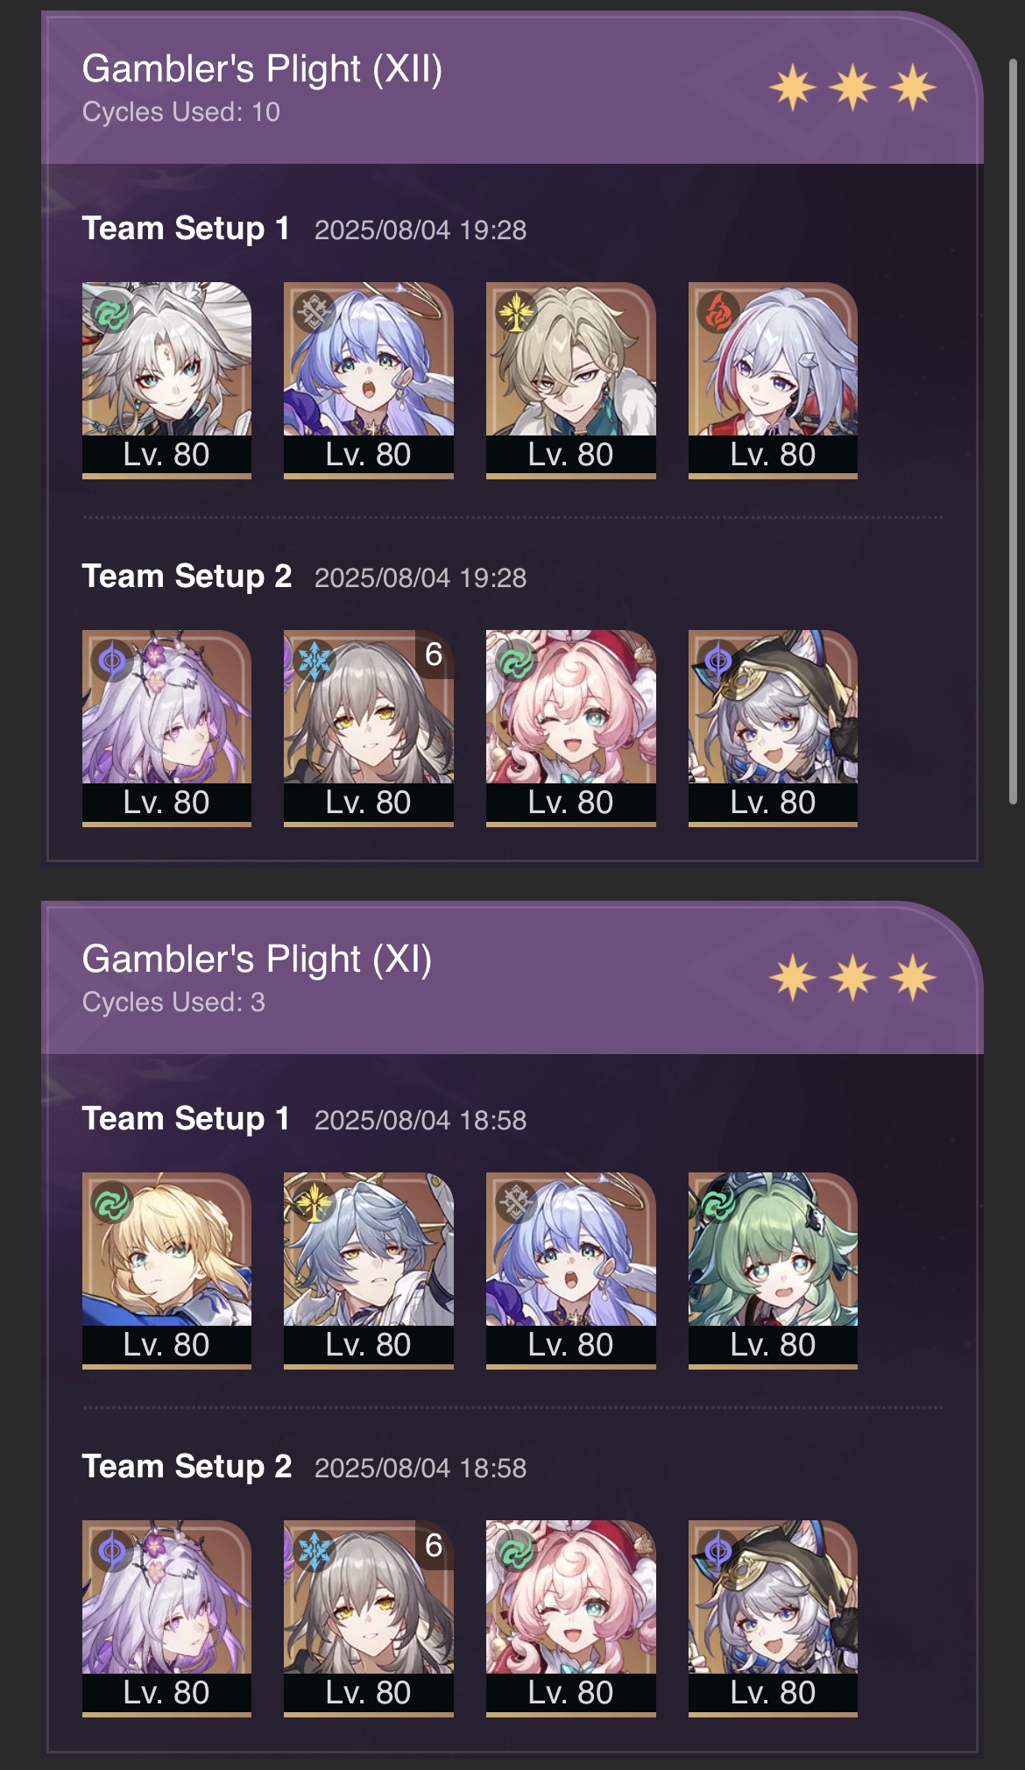Click Fire element icon on Gambler's Plight XII team

pyautogui.click(x=717, y=312)
